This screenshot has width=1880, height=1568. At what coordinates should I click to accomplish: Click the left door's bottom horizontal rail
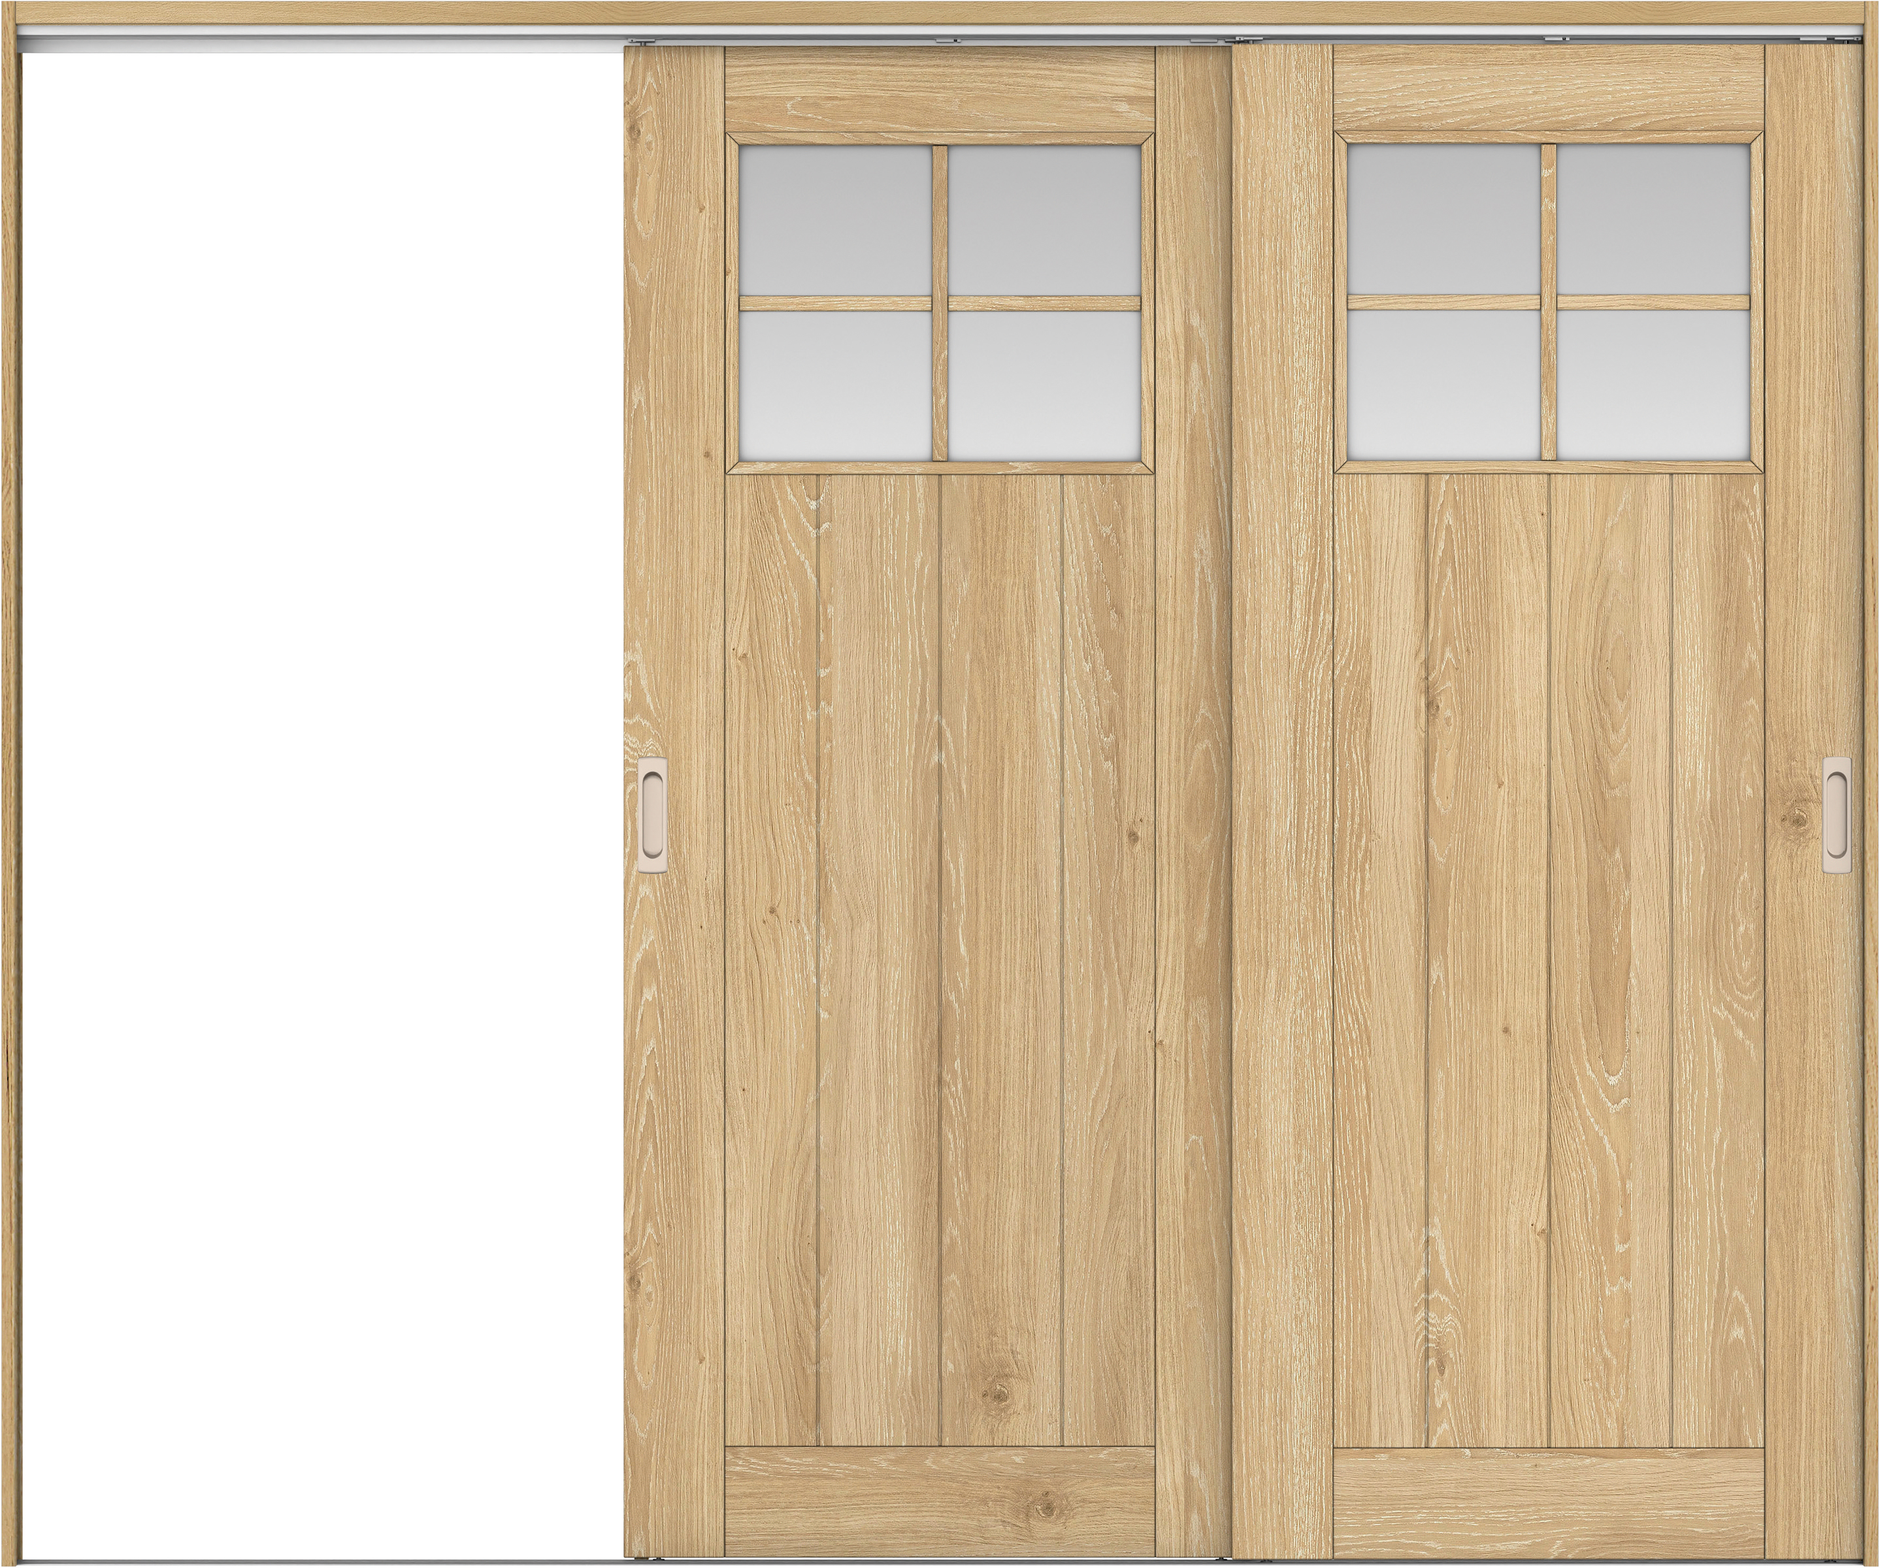[x=938, y=1501]
